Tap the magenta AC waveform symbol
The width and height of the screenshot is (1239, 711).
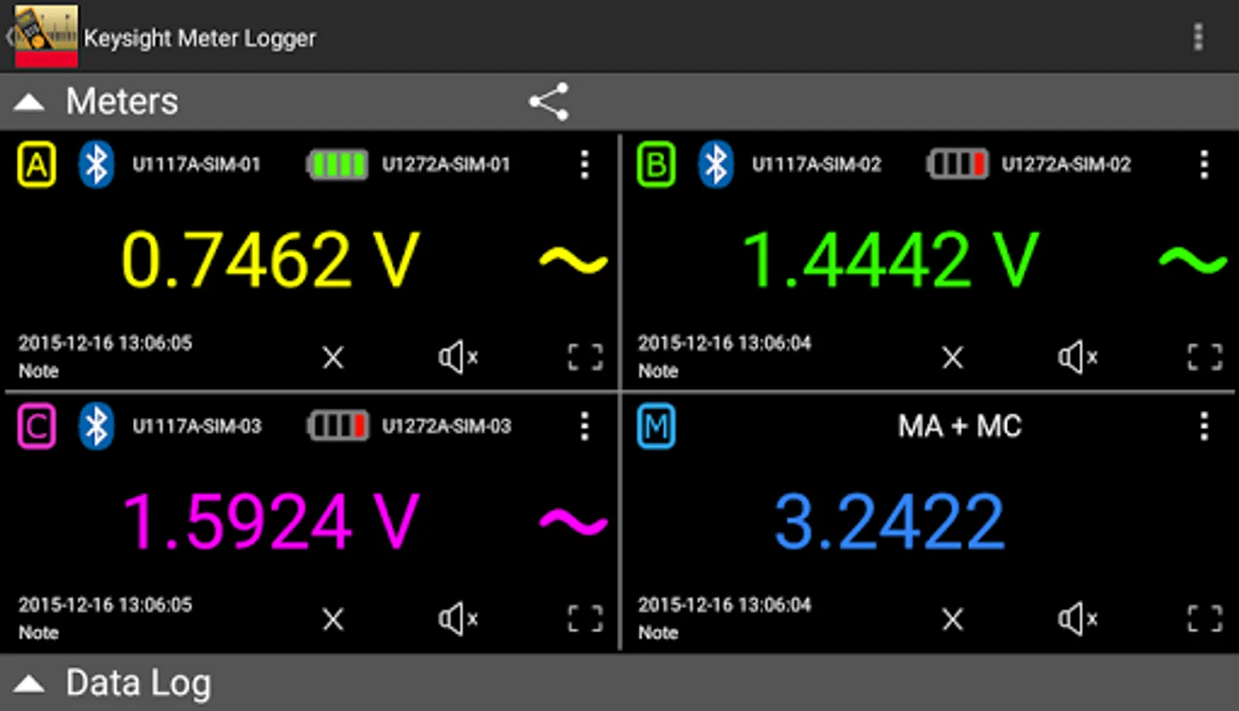pyautogui.click(x=573, y=522)
